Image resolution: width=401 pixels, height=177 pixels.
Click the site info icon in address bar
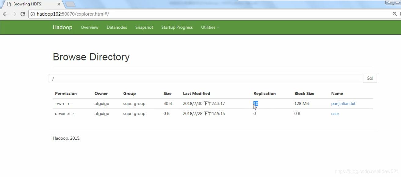point(33,14)
